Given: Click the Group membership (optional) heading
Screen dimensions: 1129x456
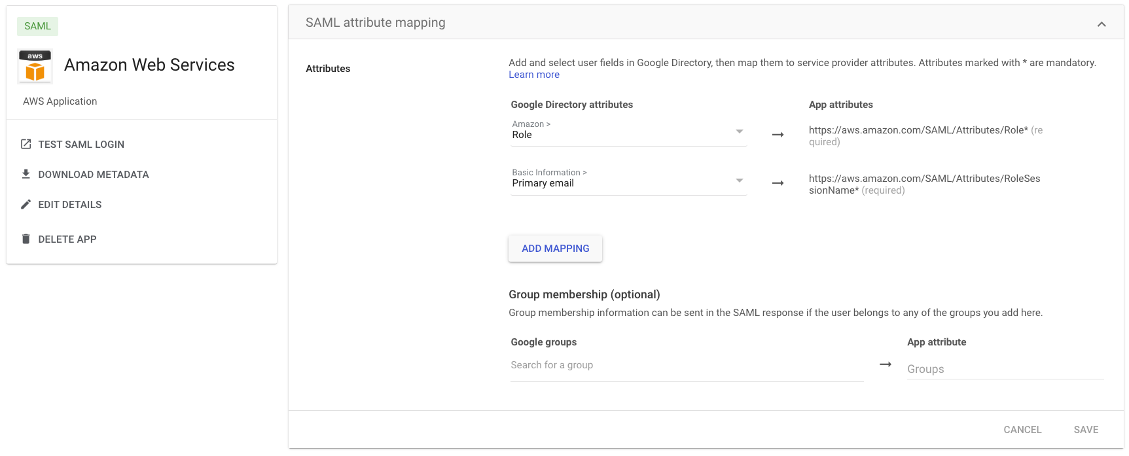Looking at the screenshot, I should pyautogui.click(x=584, y=294).
